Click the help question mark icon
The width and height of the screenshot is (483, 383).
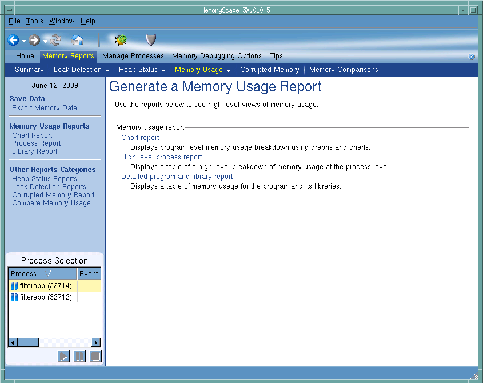tap(471, 57)
